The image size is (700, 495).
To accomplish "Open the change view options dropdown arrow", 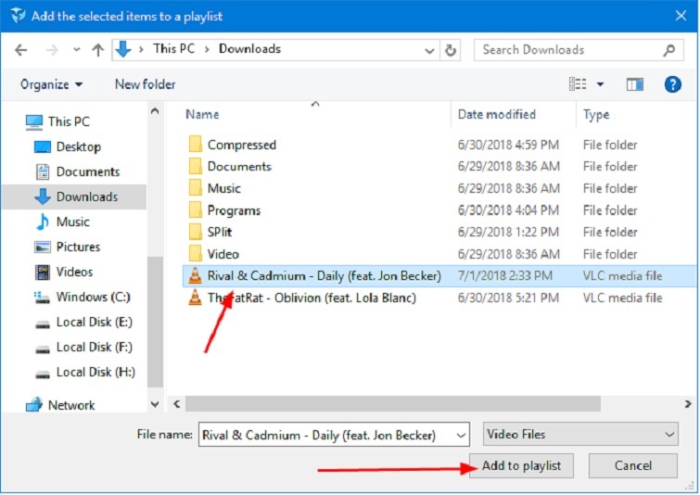I will click(x=600, y=84).
